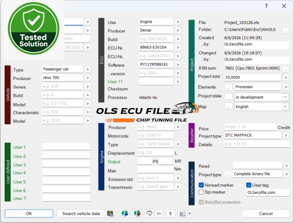Open the arrow next to User 11 field
This screenshot has width=294, height=223.
(178, 82)
